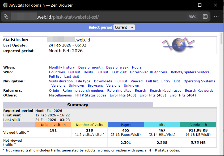
Task: Open Robots/Spiders visitors link
Action: click(190, 72)
